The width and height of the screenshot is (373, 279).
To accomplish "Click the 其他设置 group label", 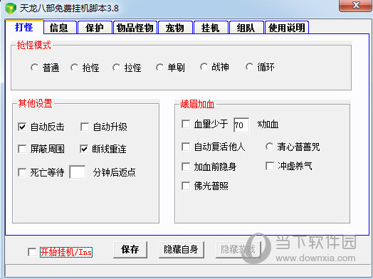I will [x=35, y=103].
